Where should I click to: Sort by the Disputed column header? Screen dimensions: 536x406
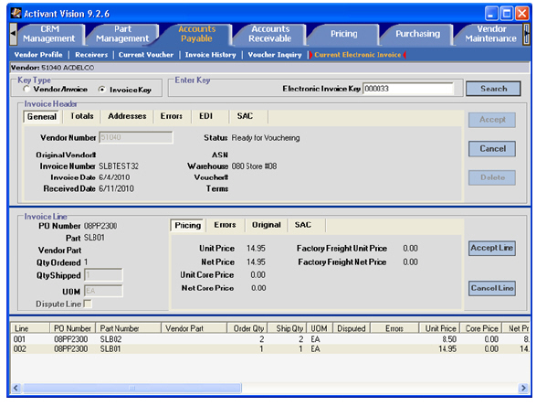[x=352, y=328]
